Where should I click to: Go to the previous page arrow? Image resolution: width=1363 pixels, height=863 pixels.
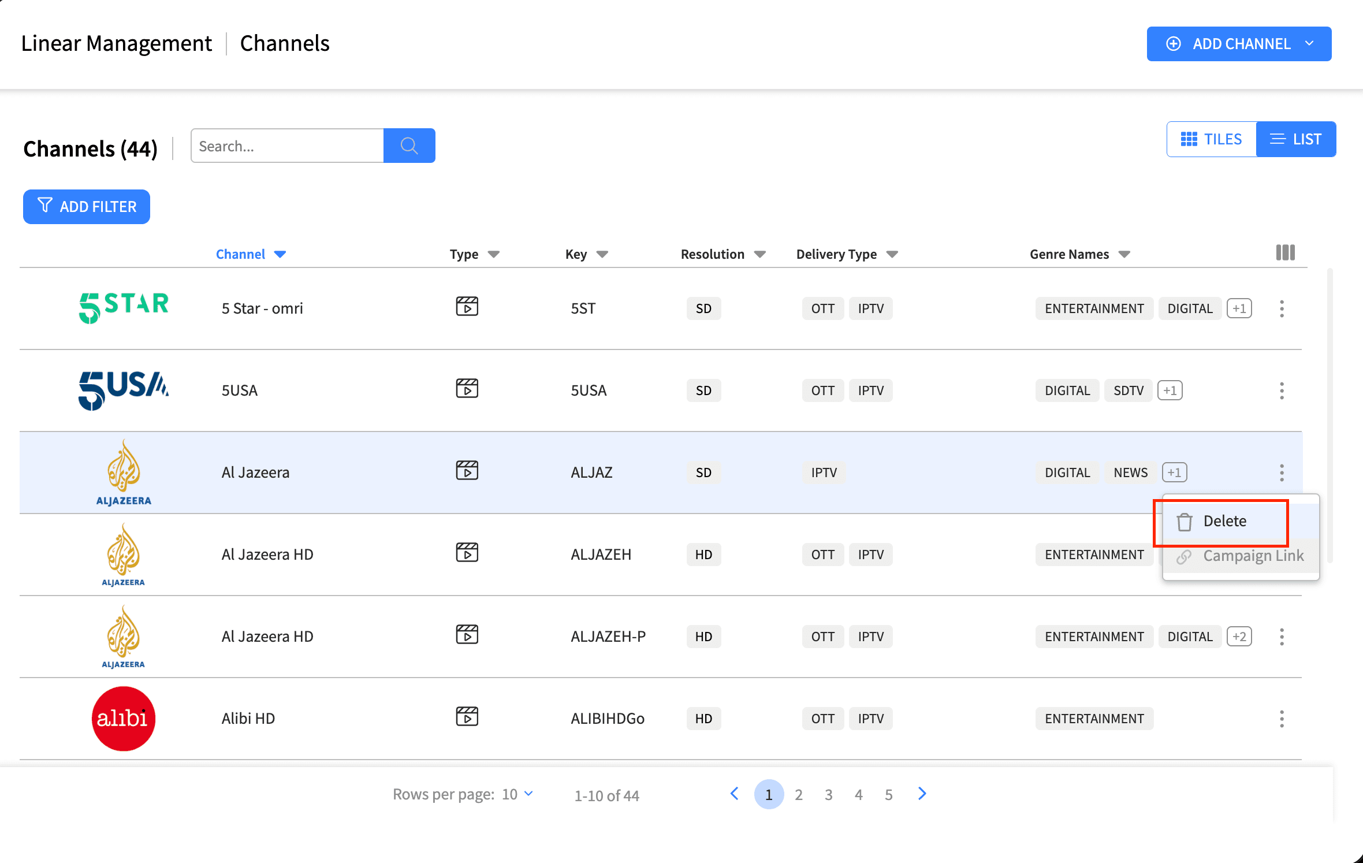click(x=734, y=794)
